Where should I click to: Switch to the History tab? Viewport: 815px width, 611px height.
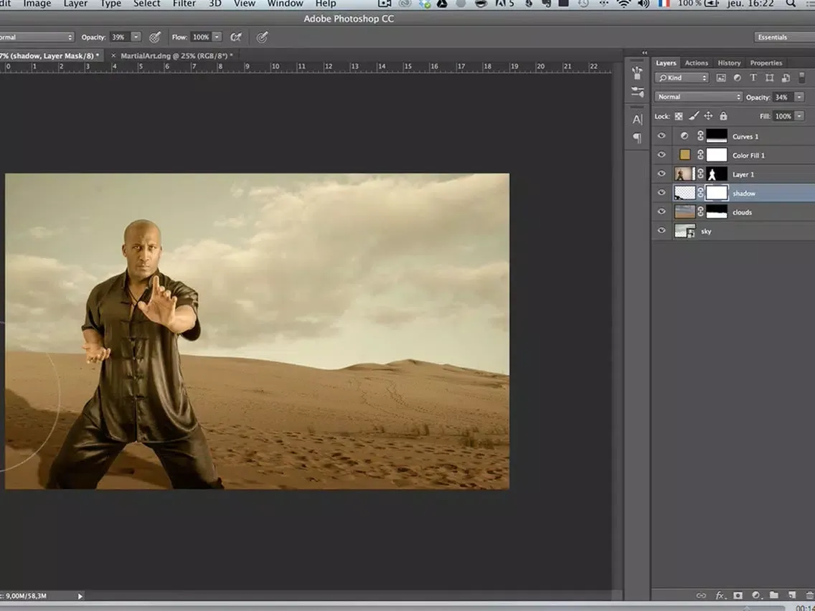pyautogui.click(x=729, y=63)
